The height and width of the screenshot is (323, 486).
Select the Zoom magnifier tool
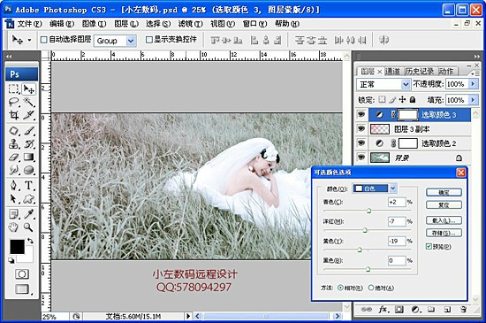[29, 227]
